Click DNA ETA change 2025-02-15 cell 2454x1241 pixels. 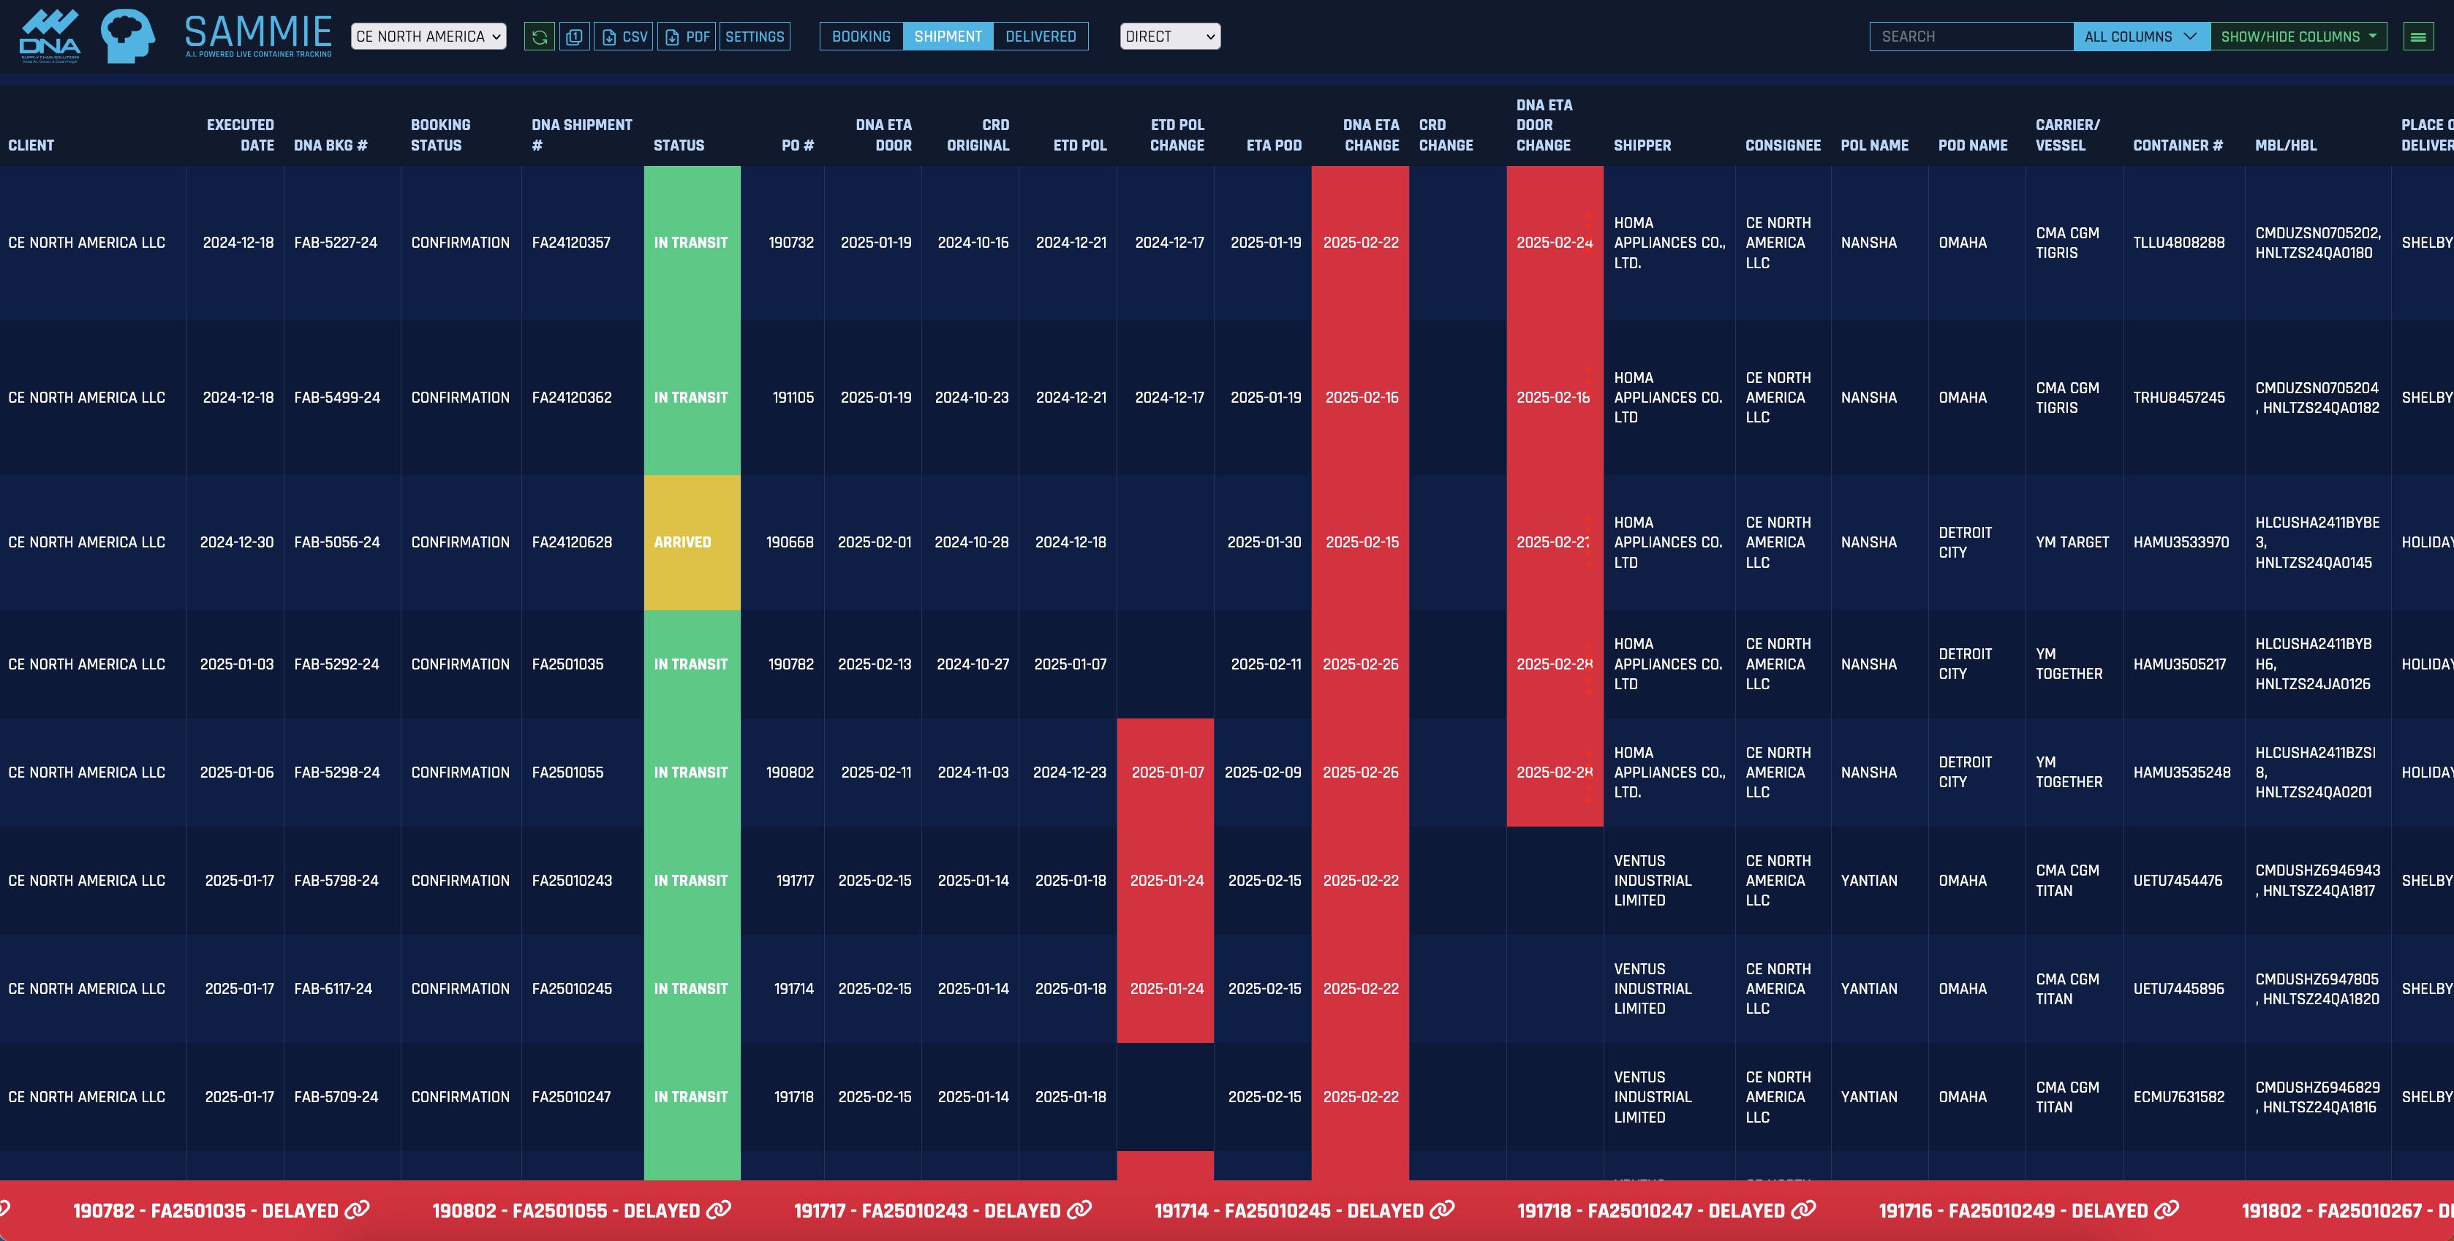[1362, 542]
